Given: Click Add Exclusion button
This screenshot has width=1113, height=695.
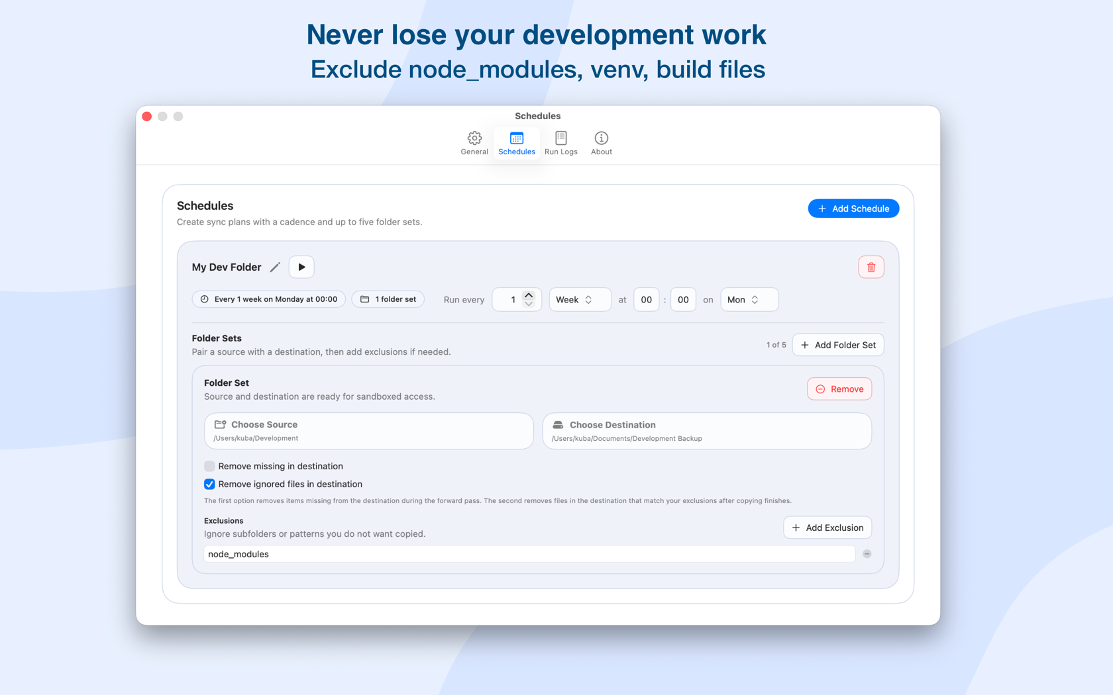Looking at the screenshot, I should (827, 528).
